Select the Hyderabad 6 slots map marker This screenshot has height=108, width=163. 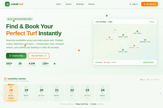click(x=145, y=41)
